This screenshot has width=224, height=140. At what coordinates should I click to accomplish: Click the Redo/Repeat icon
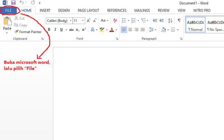point(33,3)
